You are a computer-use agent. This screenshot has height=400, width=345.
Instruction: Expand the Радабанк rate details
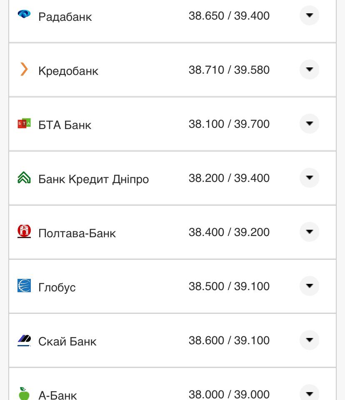tap(309, 15)
